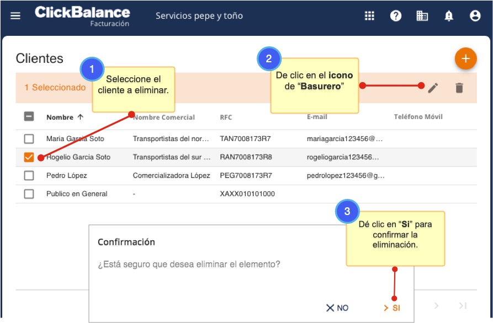
Task: Check the Maria Garcia Soto checkbox
Action: [29, 139]
